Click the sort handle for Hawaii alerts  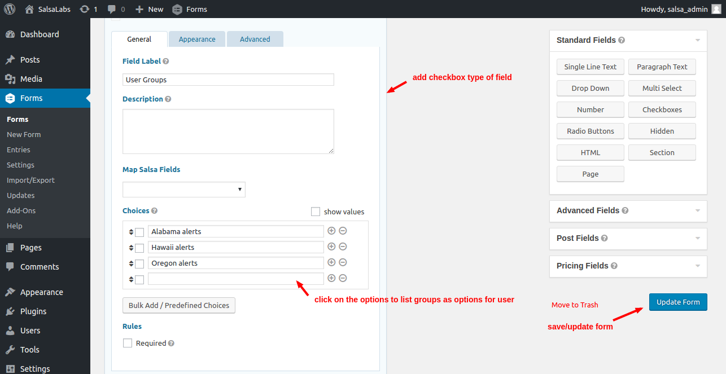131,248
